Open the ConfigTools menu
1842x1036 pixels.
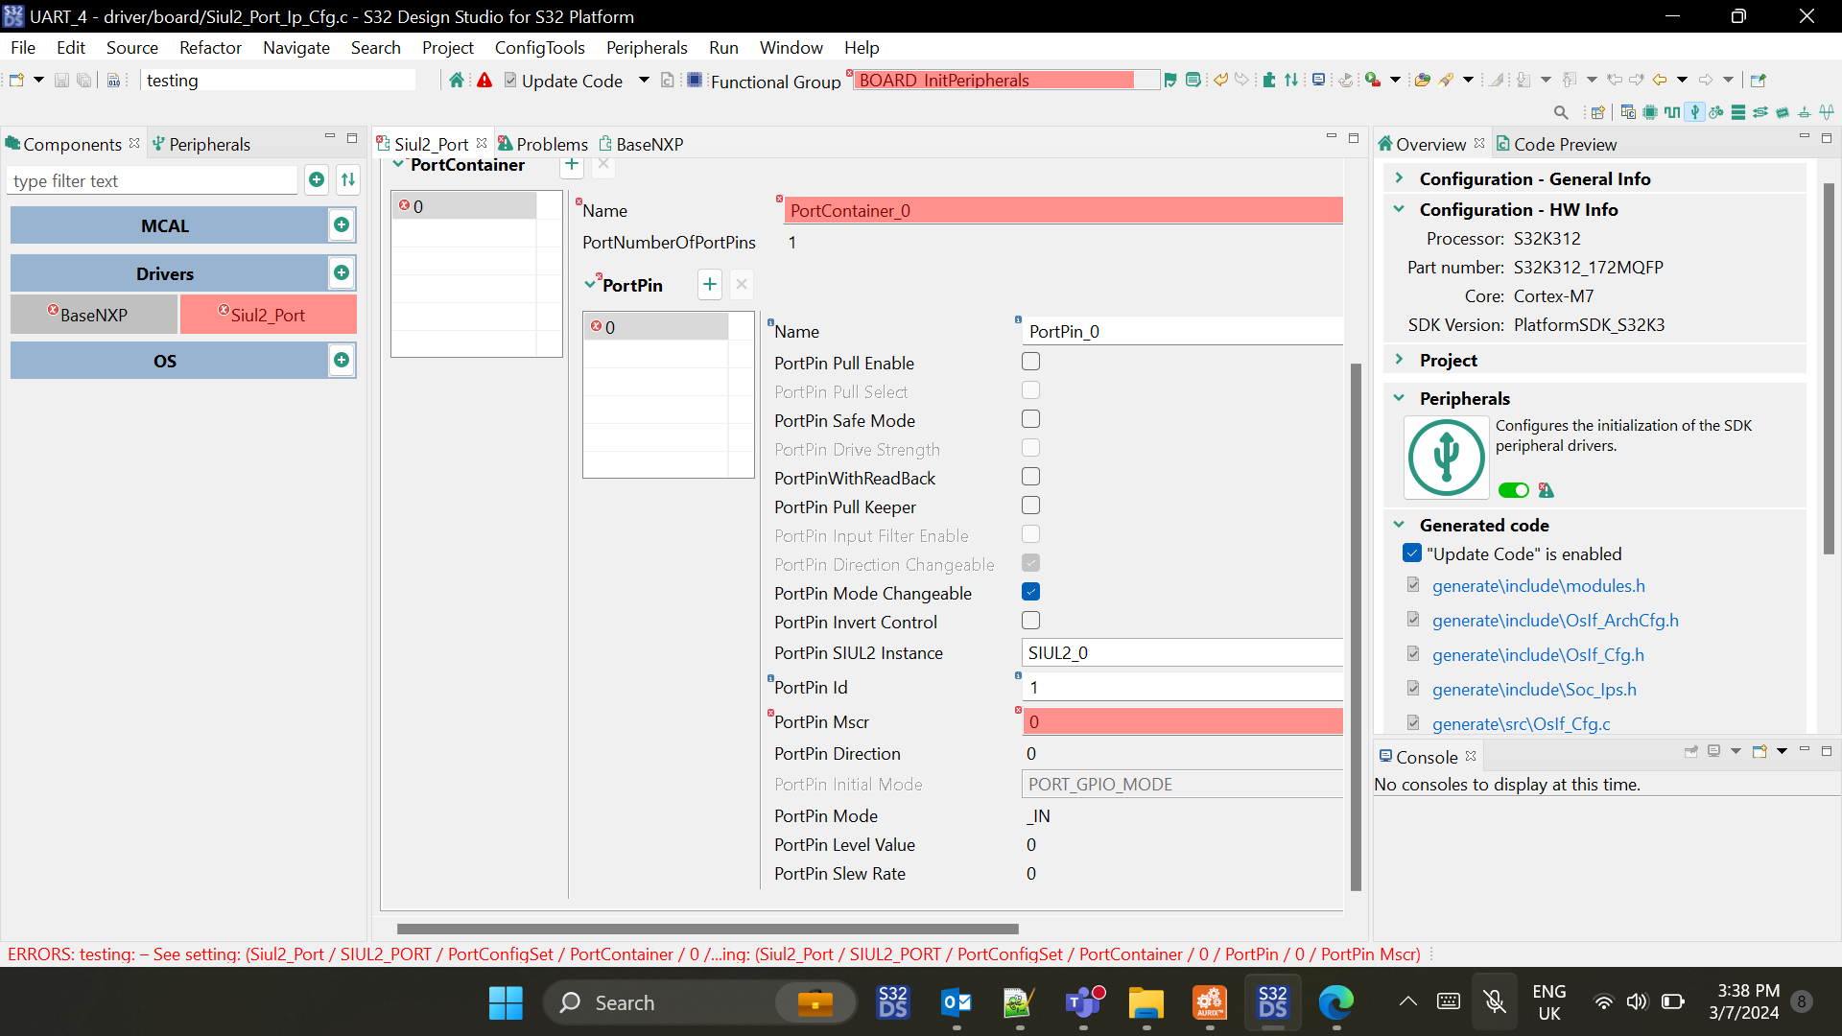pos(539,48)
